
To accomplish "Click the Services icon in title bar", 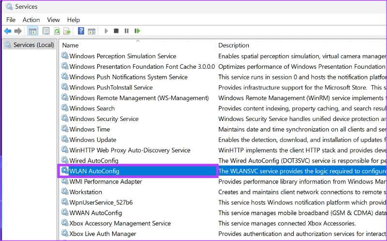I will click(x=9, y=6).
